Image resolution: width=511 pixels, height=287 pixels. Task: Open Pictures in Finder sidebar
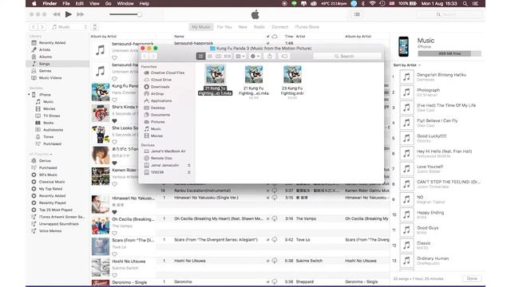pos(154,122)
